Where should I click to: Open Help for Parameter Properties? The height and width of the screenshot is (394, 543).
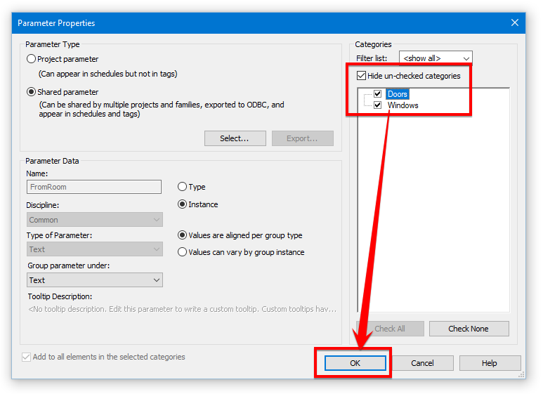point(490,363)
